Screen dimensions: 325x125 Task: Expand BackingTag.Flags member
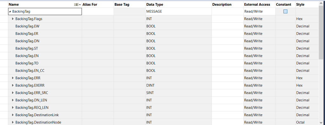[x=13, y=19]
